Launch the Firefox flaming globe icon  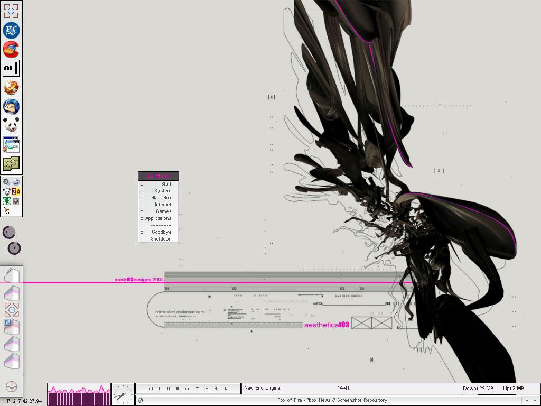[11, 87]
